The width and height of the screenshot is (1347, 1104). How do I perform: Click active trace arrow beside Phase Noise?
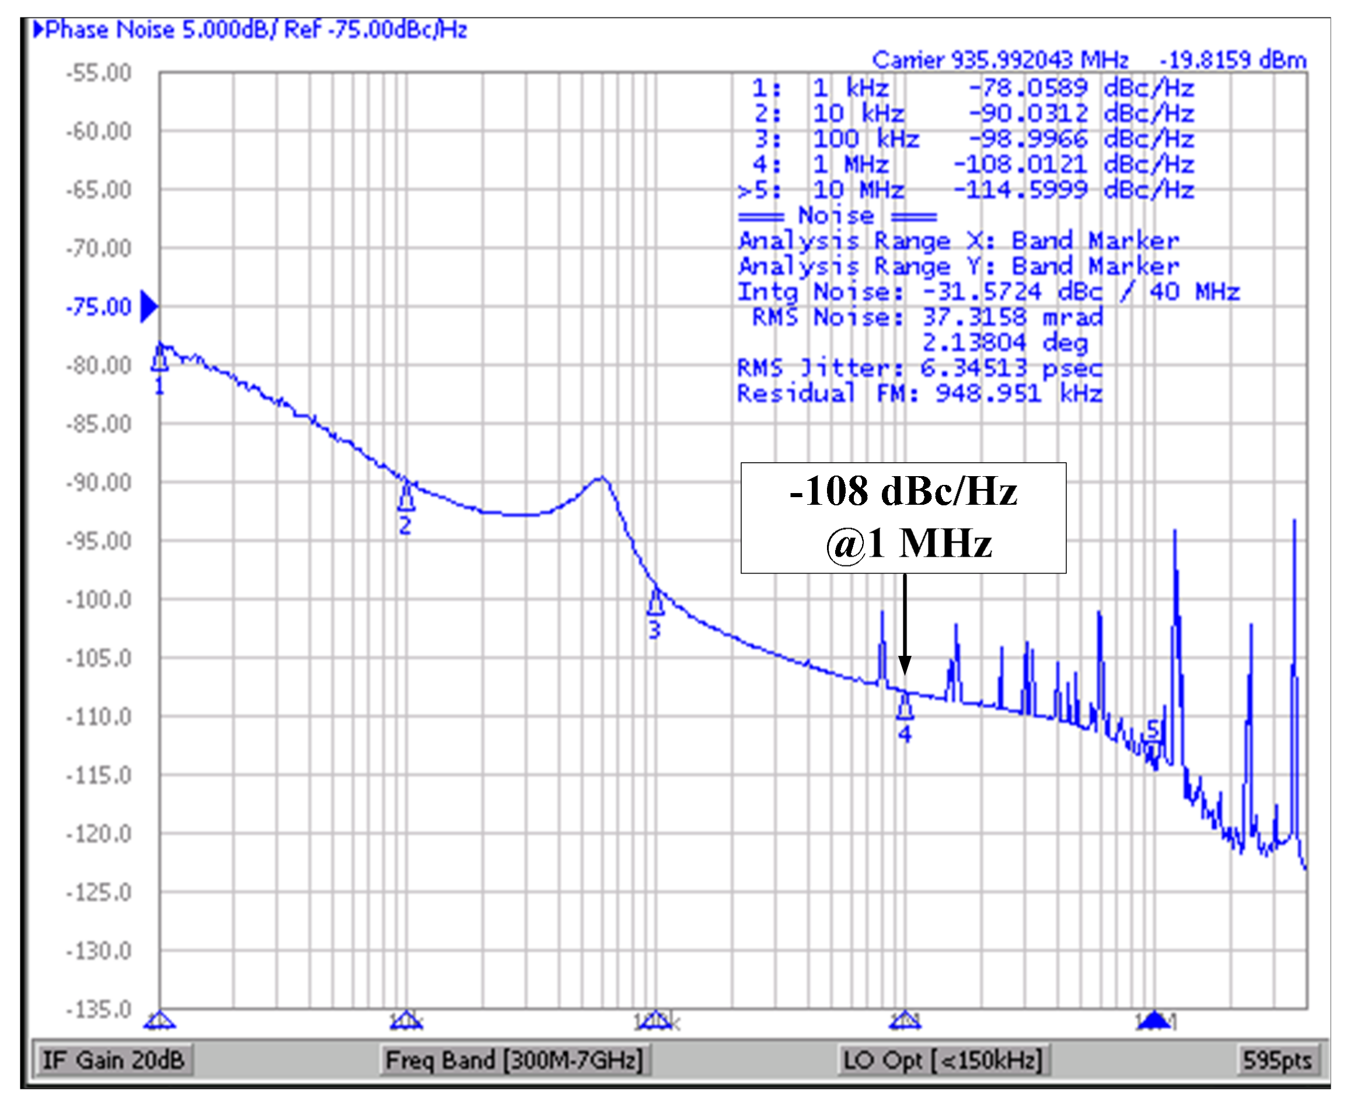[x=38, y=29]
